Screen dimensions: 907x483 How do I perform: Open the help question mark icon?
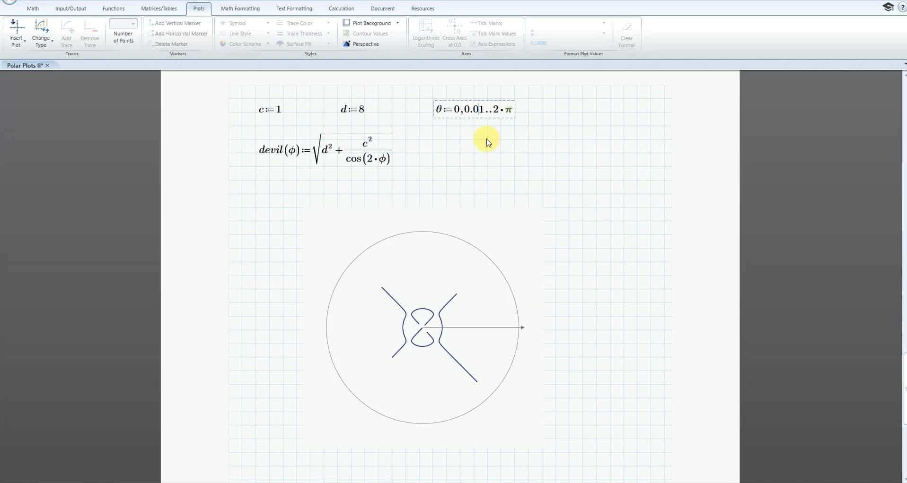(x=902, y=7)
